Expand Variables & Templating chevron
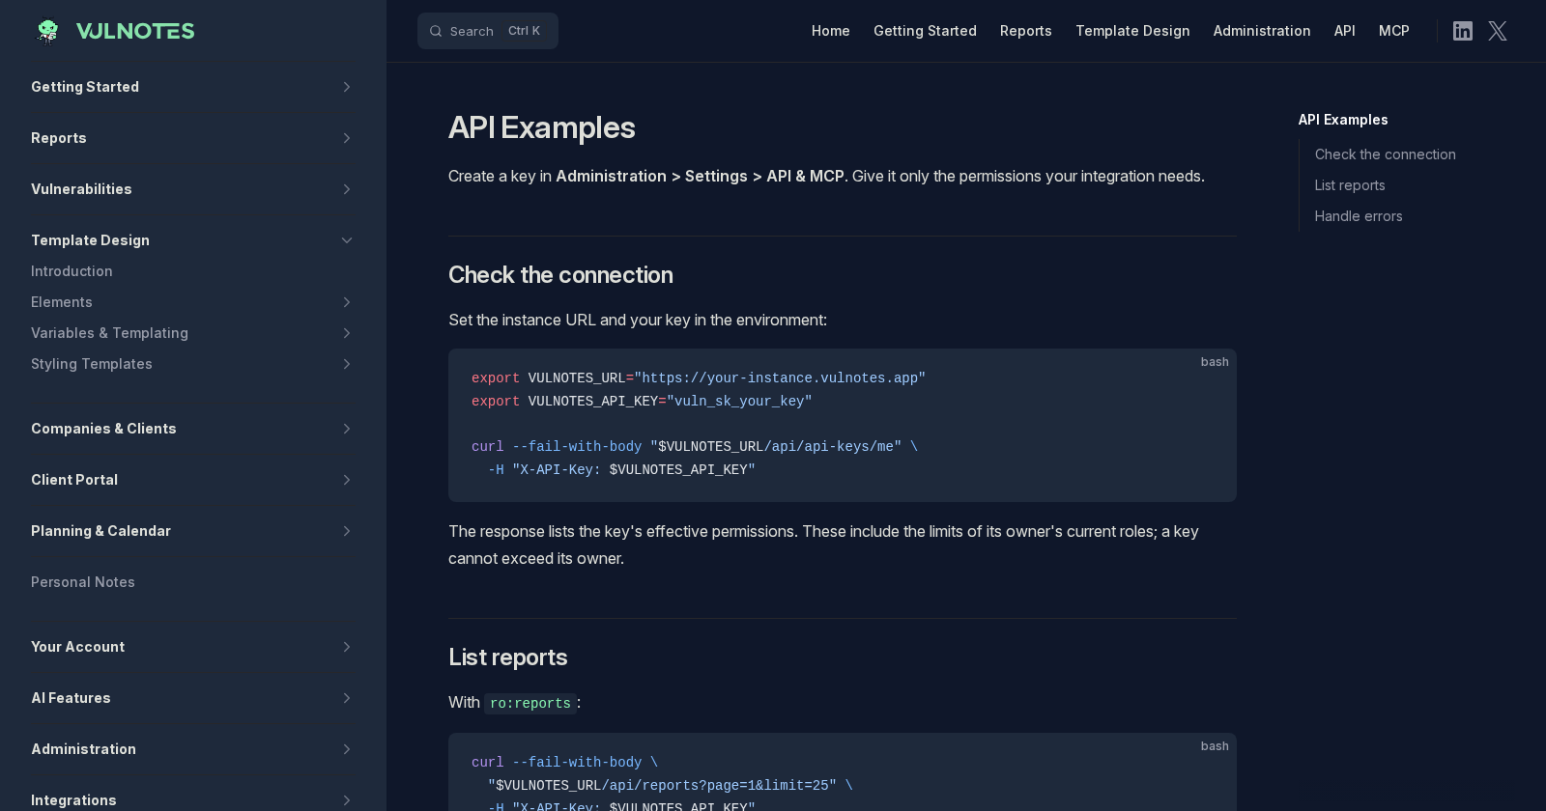The image size is (1546, 811). pyautogui.click(x=347, y=333)
